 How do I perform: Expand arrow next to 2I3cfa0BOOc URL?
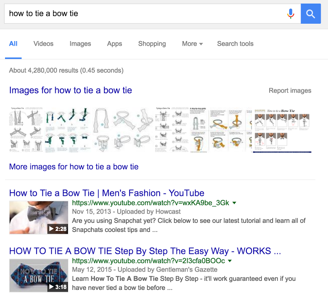(230, 261)
